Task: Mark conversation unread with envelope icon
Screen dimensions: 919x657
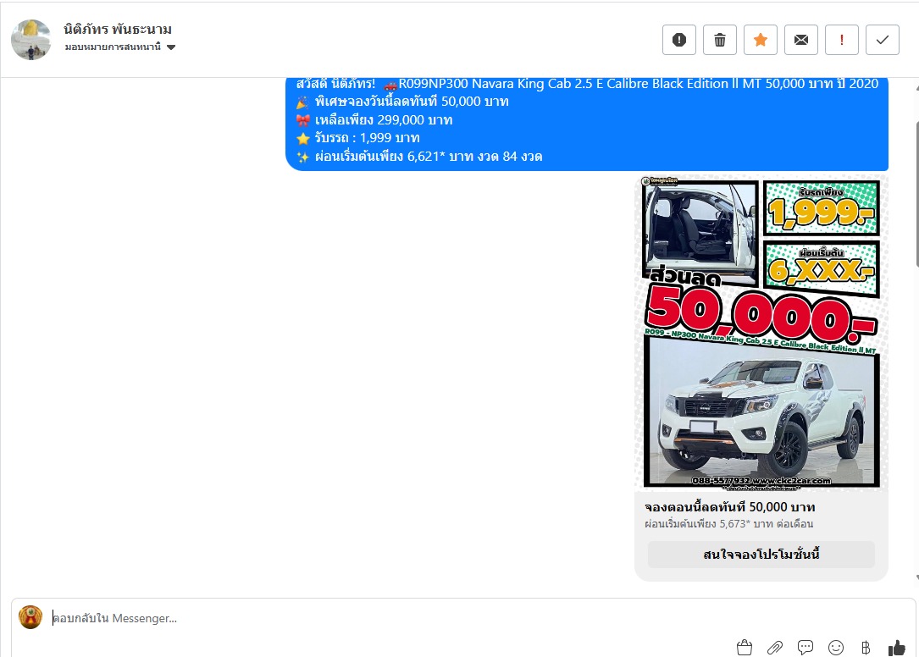Action: [800, 40]
